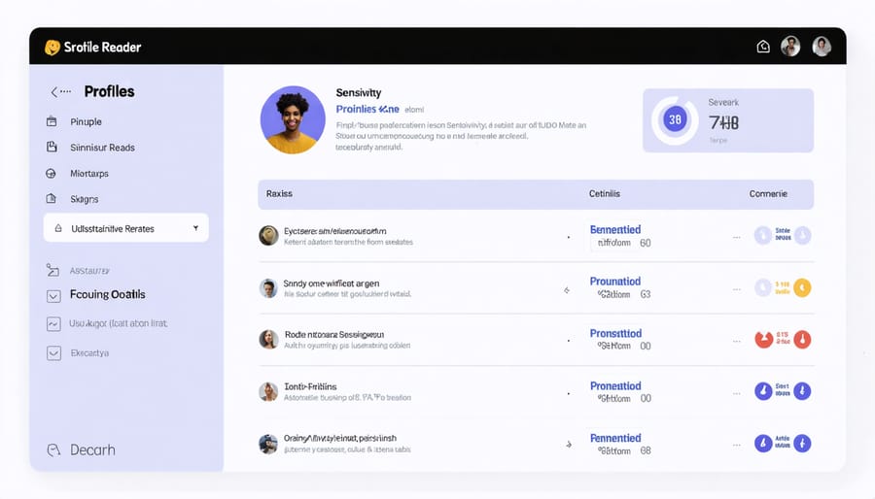Sort by the Conneriie column header
Viewport: 875px width, 499px height.
[768, 194]
